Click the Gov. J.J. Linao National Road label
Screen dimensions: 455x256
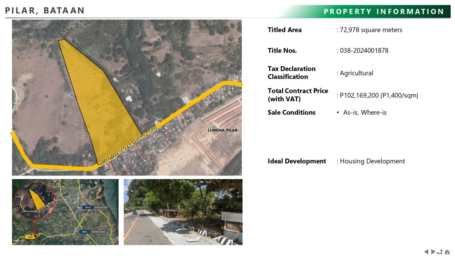pyautogui.click(x=130, y=145)
